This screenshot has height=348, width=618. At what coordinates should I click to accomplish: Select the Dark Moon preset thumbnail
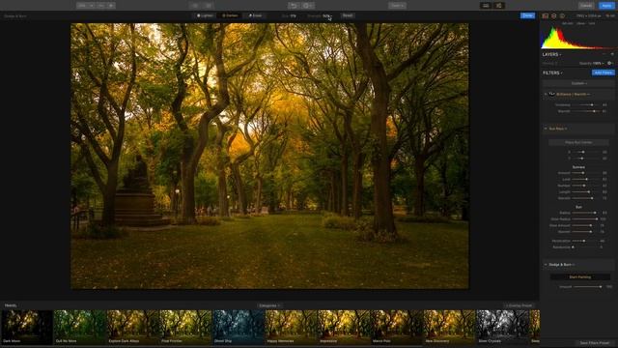pyautogui.click(x=27, y=327)
